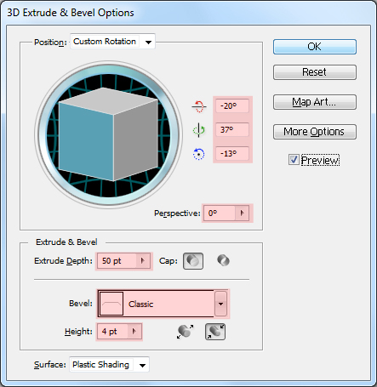
Task: Turn cap off for hollow appearance
Action: (x=223, y=260)
